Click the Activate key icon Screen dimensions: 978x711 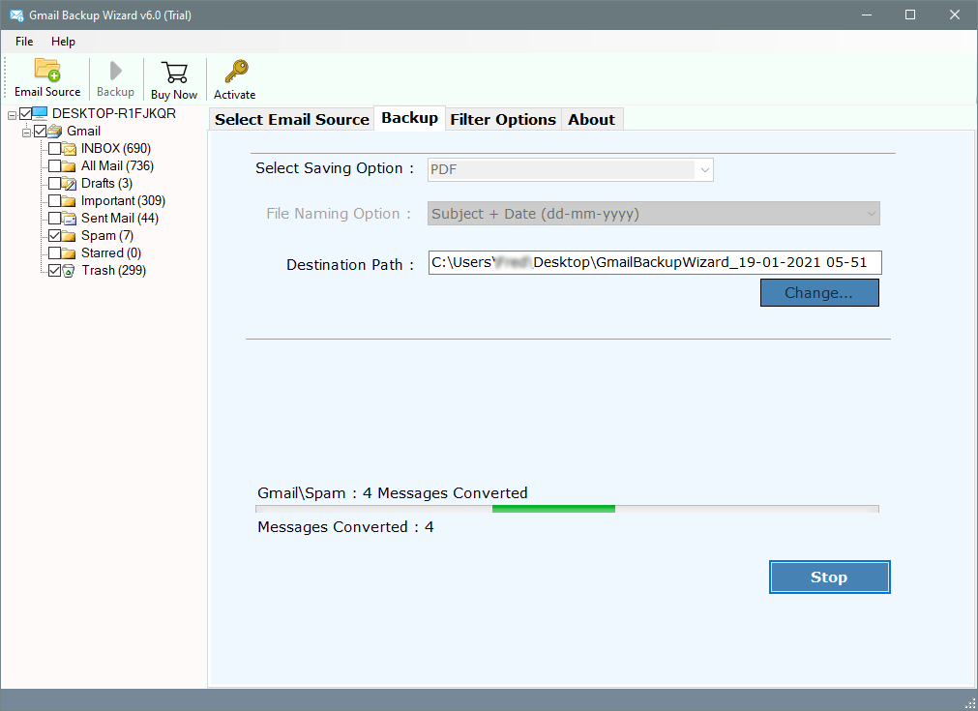236,72
